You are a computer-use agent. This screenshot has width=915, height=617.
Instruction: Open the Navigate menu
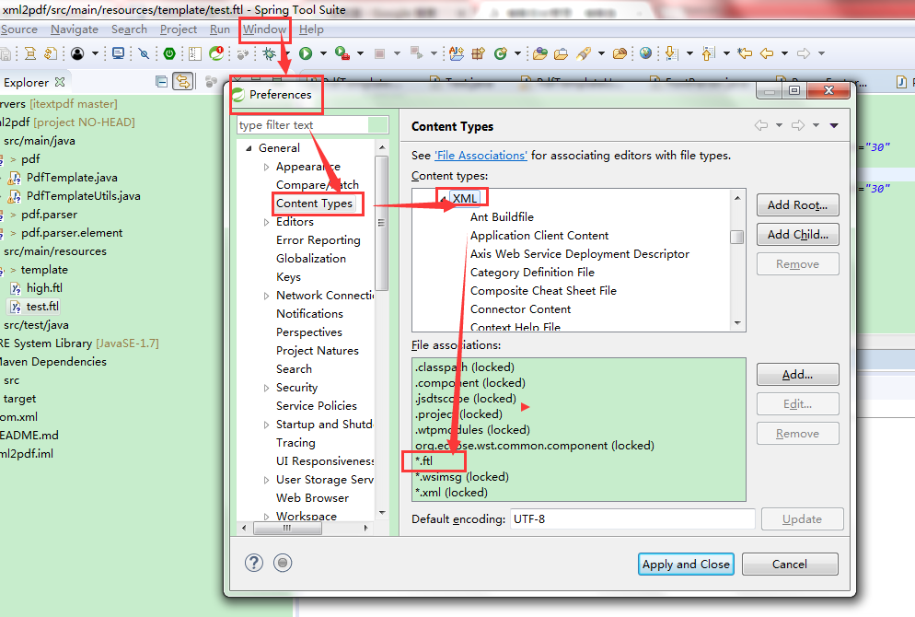pos(75,29)
